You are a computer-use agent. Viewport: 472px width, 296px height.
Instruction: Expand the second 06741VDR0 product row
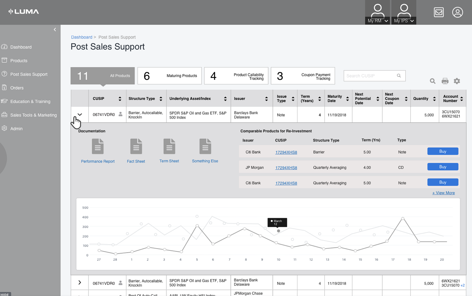[x=80, y=282]
